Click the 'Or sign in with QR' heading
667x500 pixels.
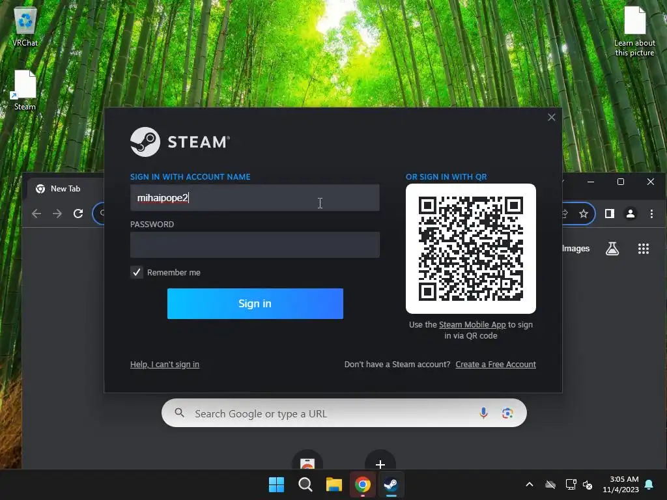pyautogui.click(x=446, y=177)
